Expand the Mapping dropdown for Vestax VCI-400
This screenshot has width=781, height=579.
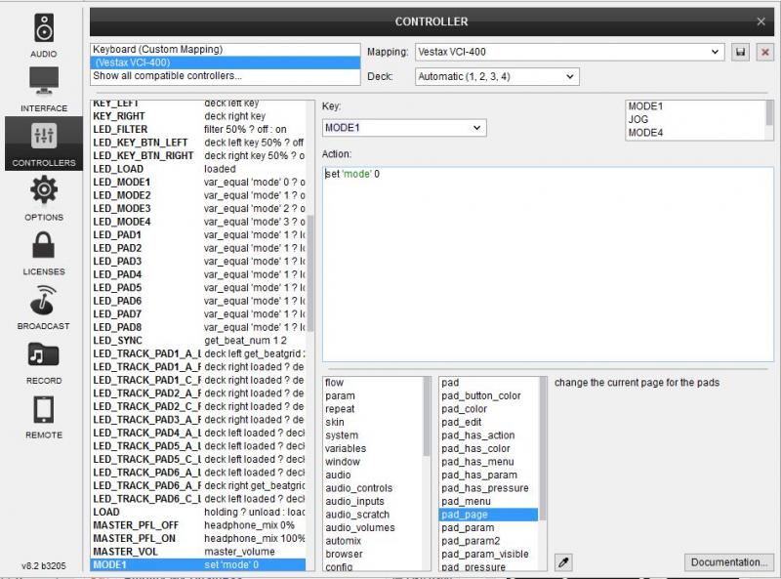[568, 52]
